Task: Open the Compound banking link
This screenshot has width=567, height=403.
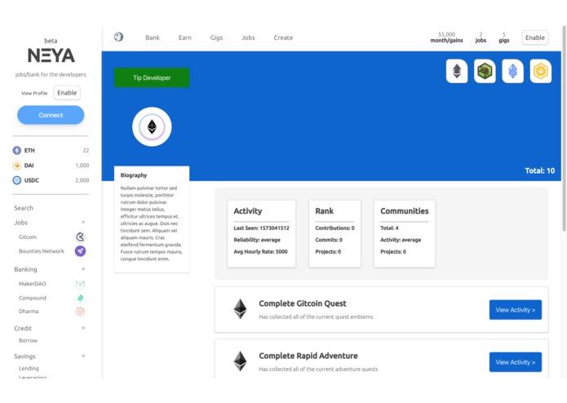Action: coord(32,298)
